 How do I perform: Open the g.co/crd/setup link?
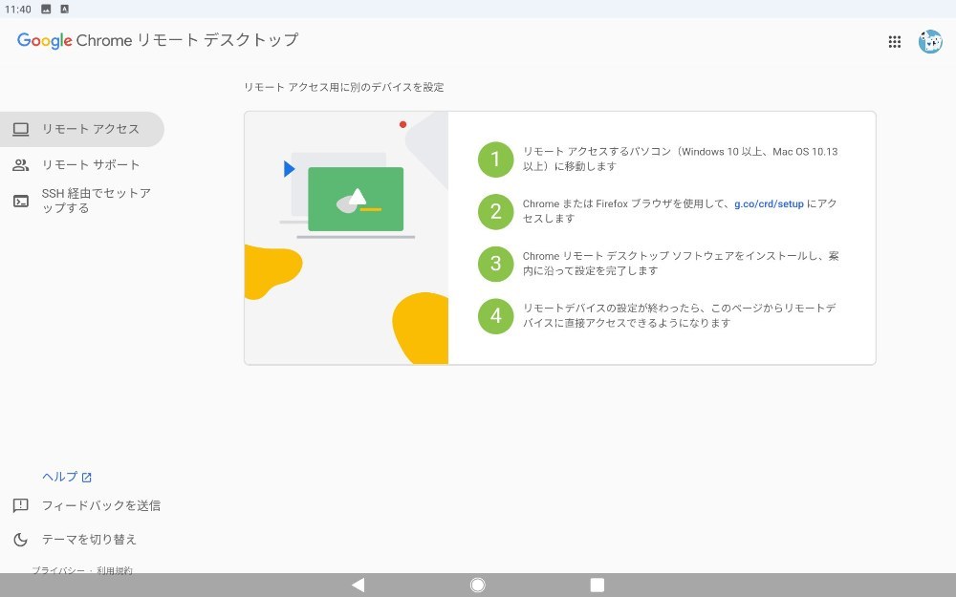pos(769,204)
